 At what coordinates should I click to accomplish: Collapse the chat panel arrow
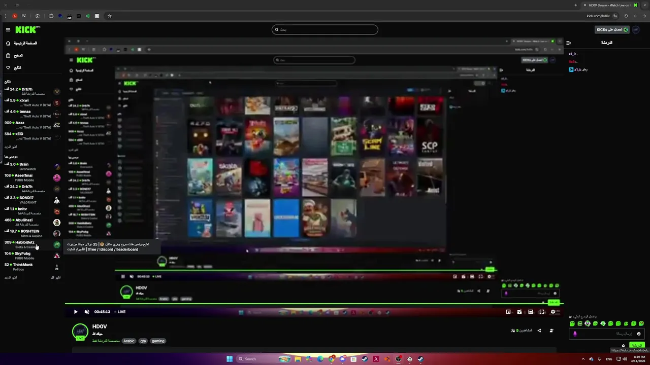[x=569, y=43]
